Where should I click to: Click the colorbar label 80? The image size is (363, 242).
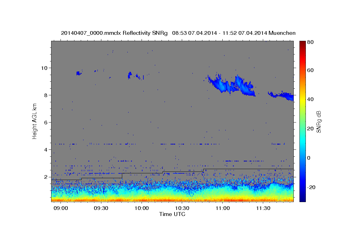click(x=310, y=42)
